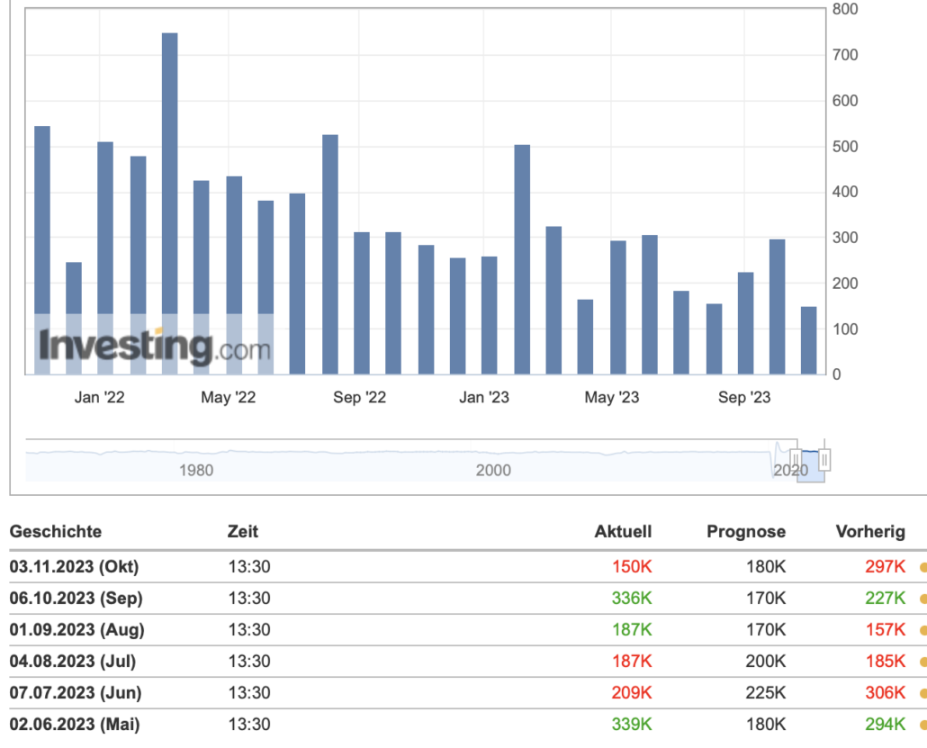Image resolution: width=927 pixels, height=748 pixels.
Task: Click the red 297K previous value
Action: click(x=885, y=566)
